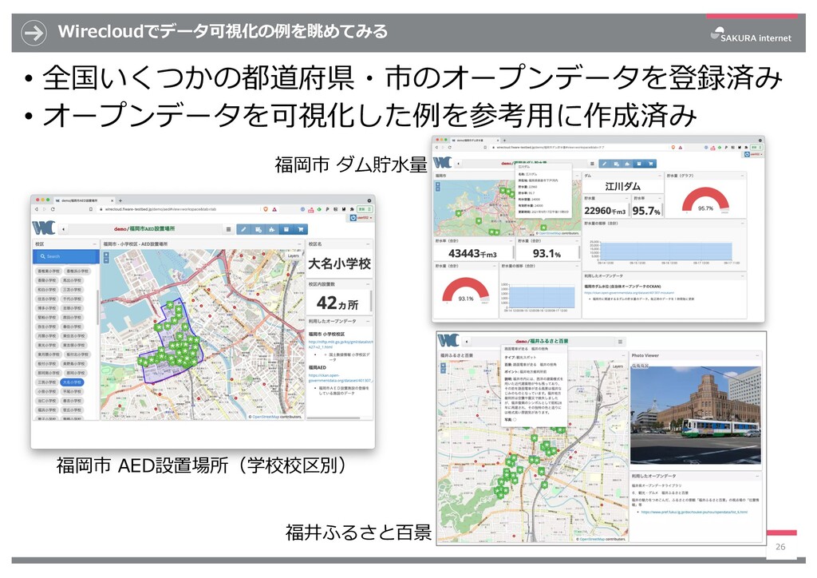Click the back arrow beside demo/福岡市AED設置場所
The image size is (817, 578).
64,229
